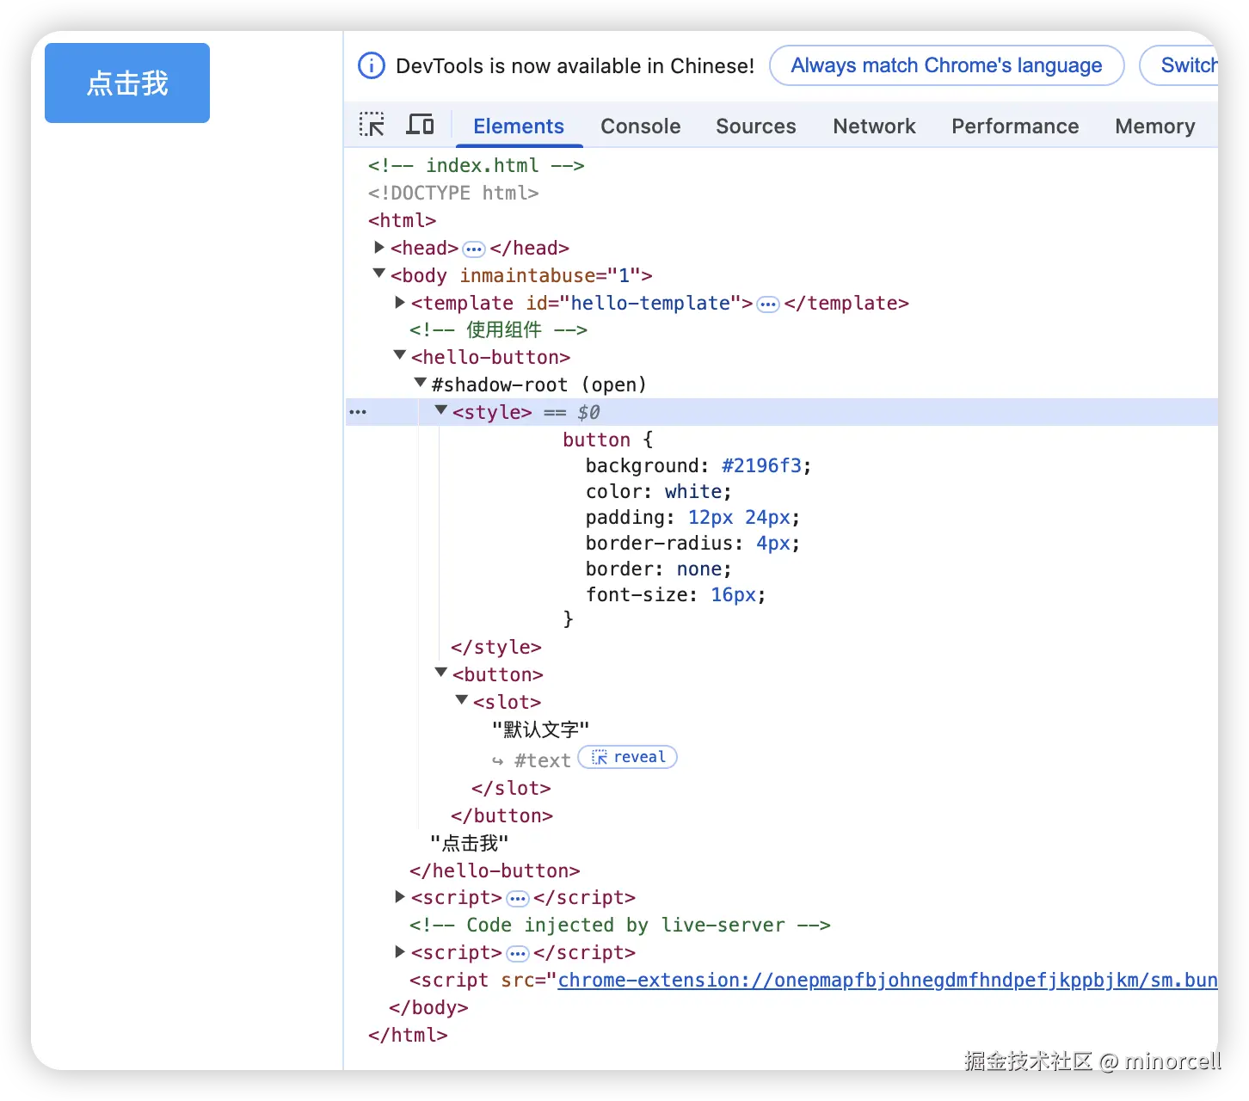
Task: Collapse the #shadow-root (open) arrow
Action: [x=421, y=383]
